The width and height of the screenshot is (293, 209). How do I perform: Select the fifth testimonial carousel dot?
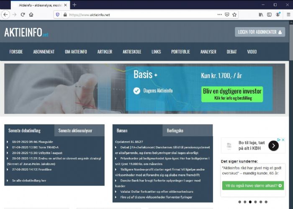(x=261, y=202)
